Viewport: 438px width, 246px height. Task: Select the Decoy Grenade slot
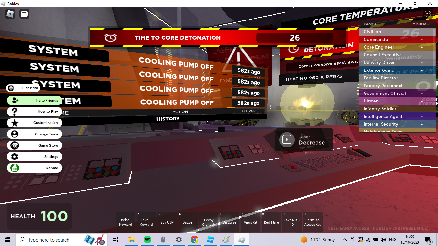(x=209, y=222)
